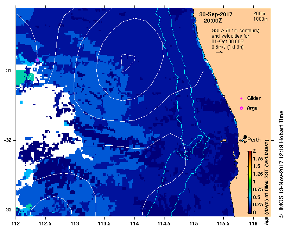Click the velocity scale arrow

[219, 52]
